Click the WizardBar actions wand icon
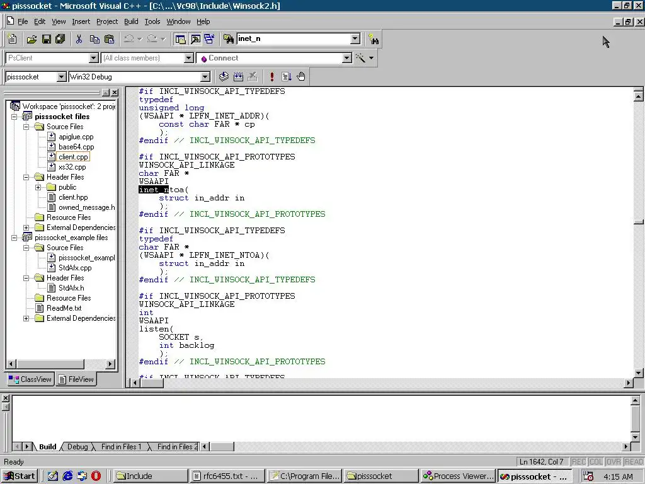The image size is (645, 484). coord(360,58)
